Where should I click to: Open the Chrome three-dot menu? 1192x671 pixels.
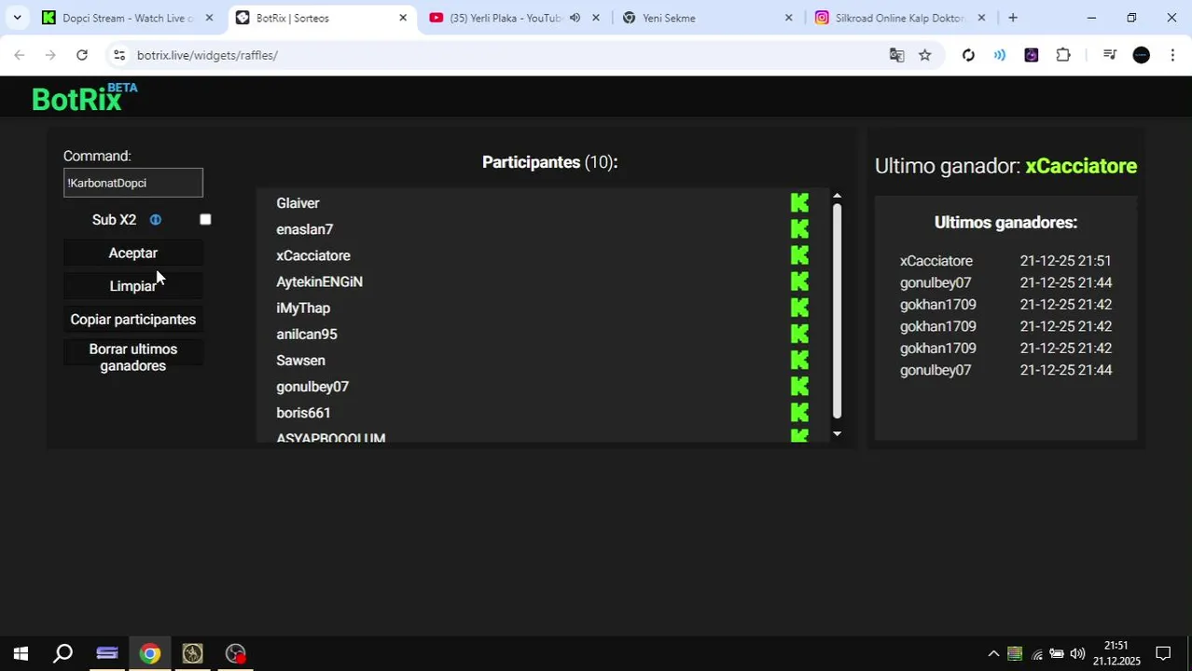tap(1172, 55)
